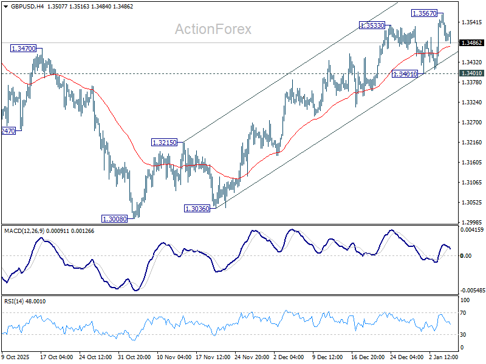The image size is (486, 364).
Task: Click the 1.31065 price axis value
Action: tap(472, 183)
